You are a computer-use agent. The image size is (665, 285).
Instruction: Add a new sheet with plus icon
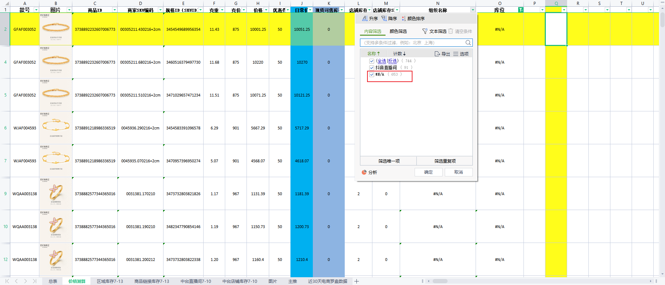coord(357,281)
